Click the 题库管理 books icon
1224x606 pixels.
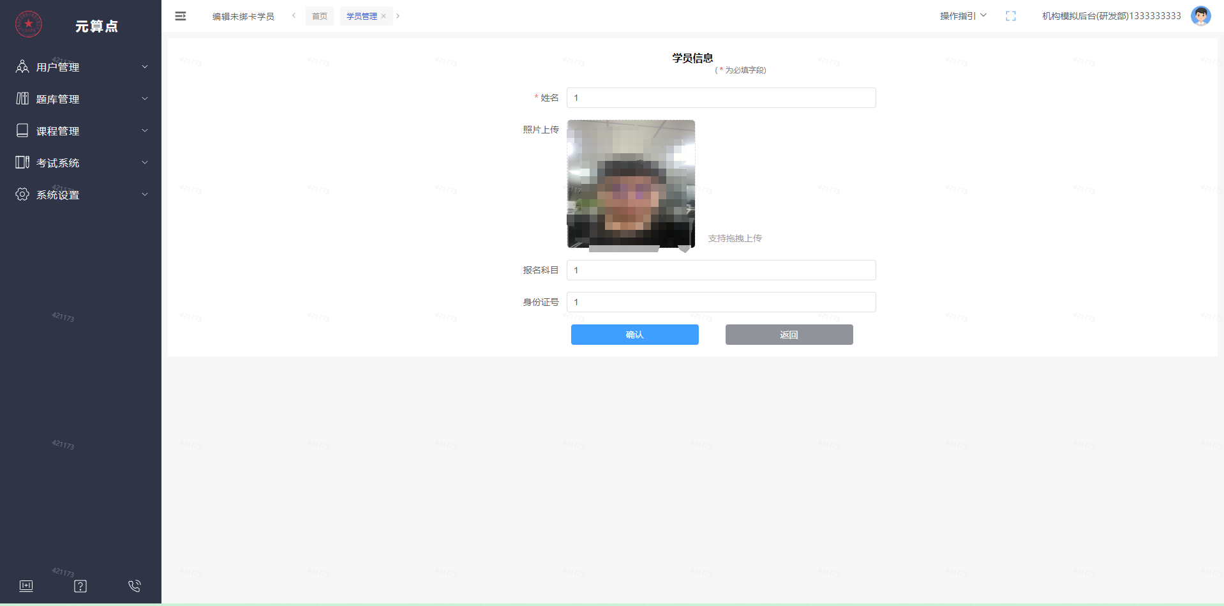(22, 98)
